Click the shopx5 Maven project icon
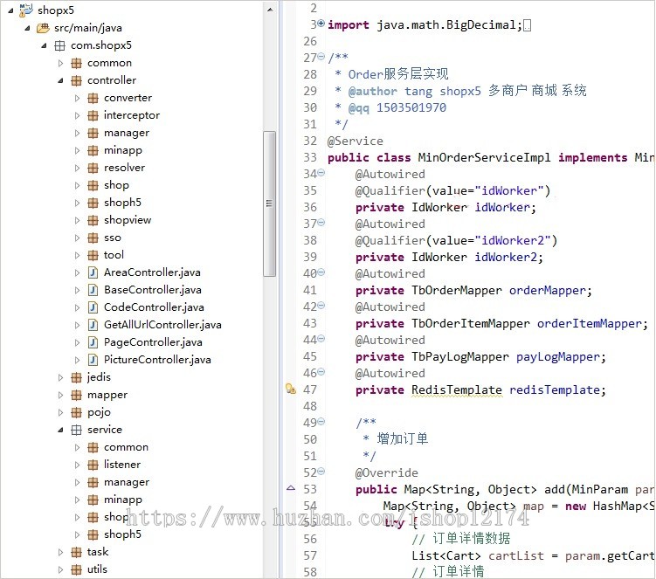This screenshot has height=579, width=656. tap(26, 10)
